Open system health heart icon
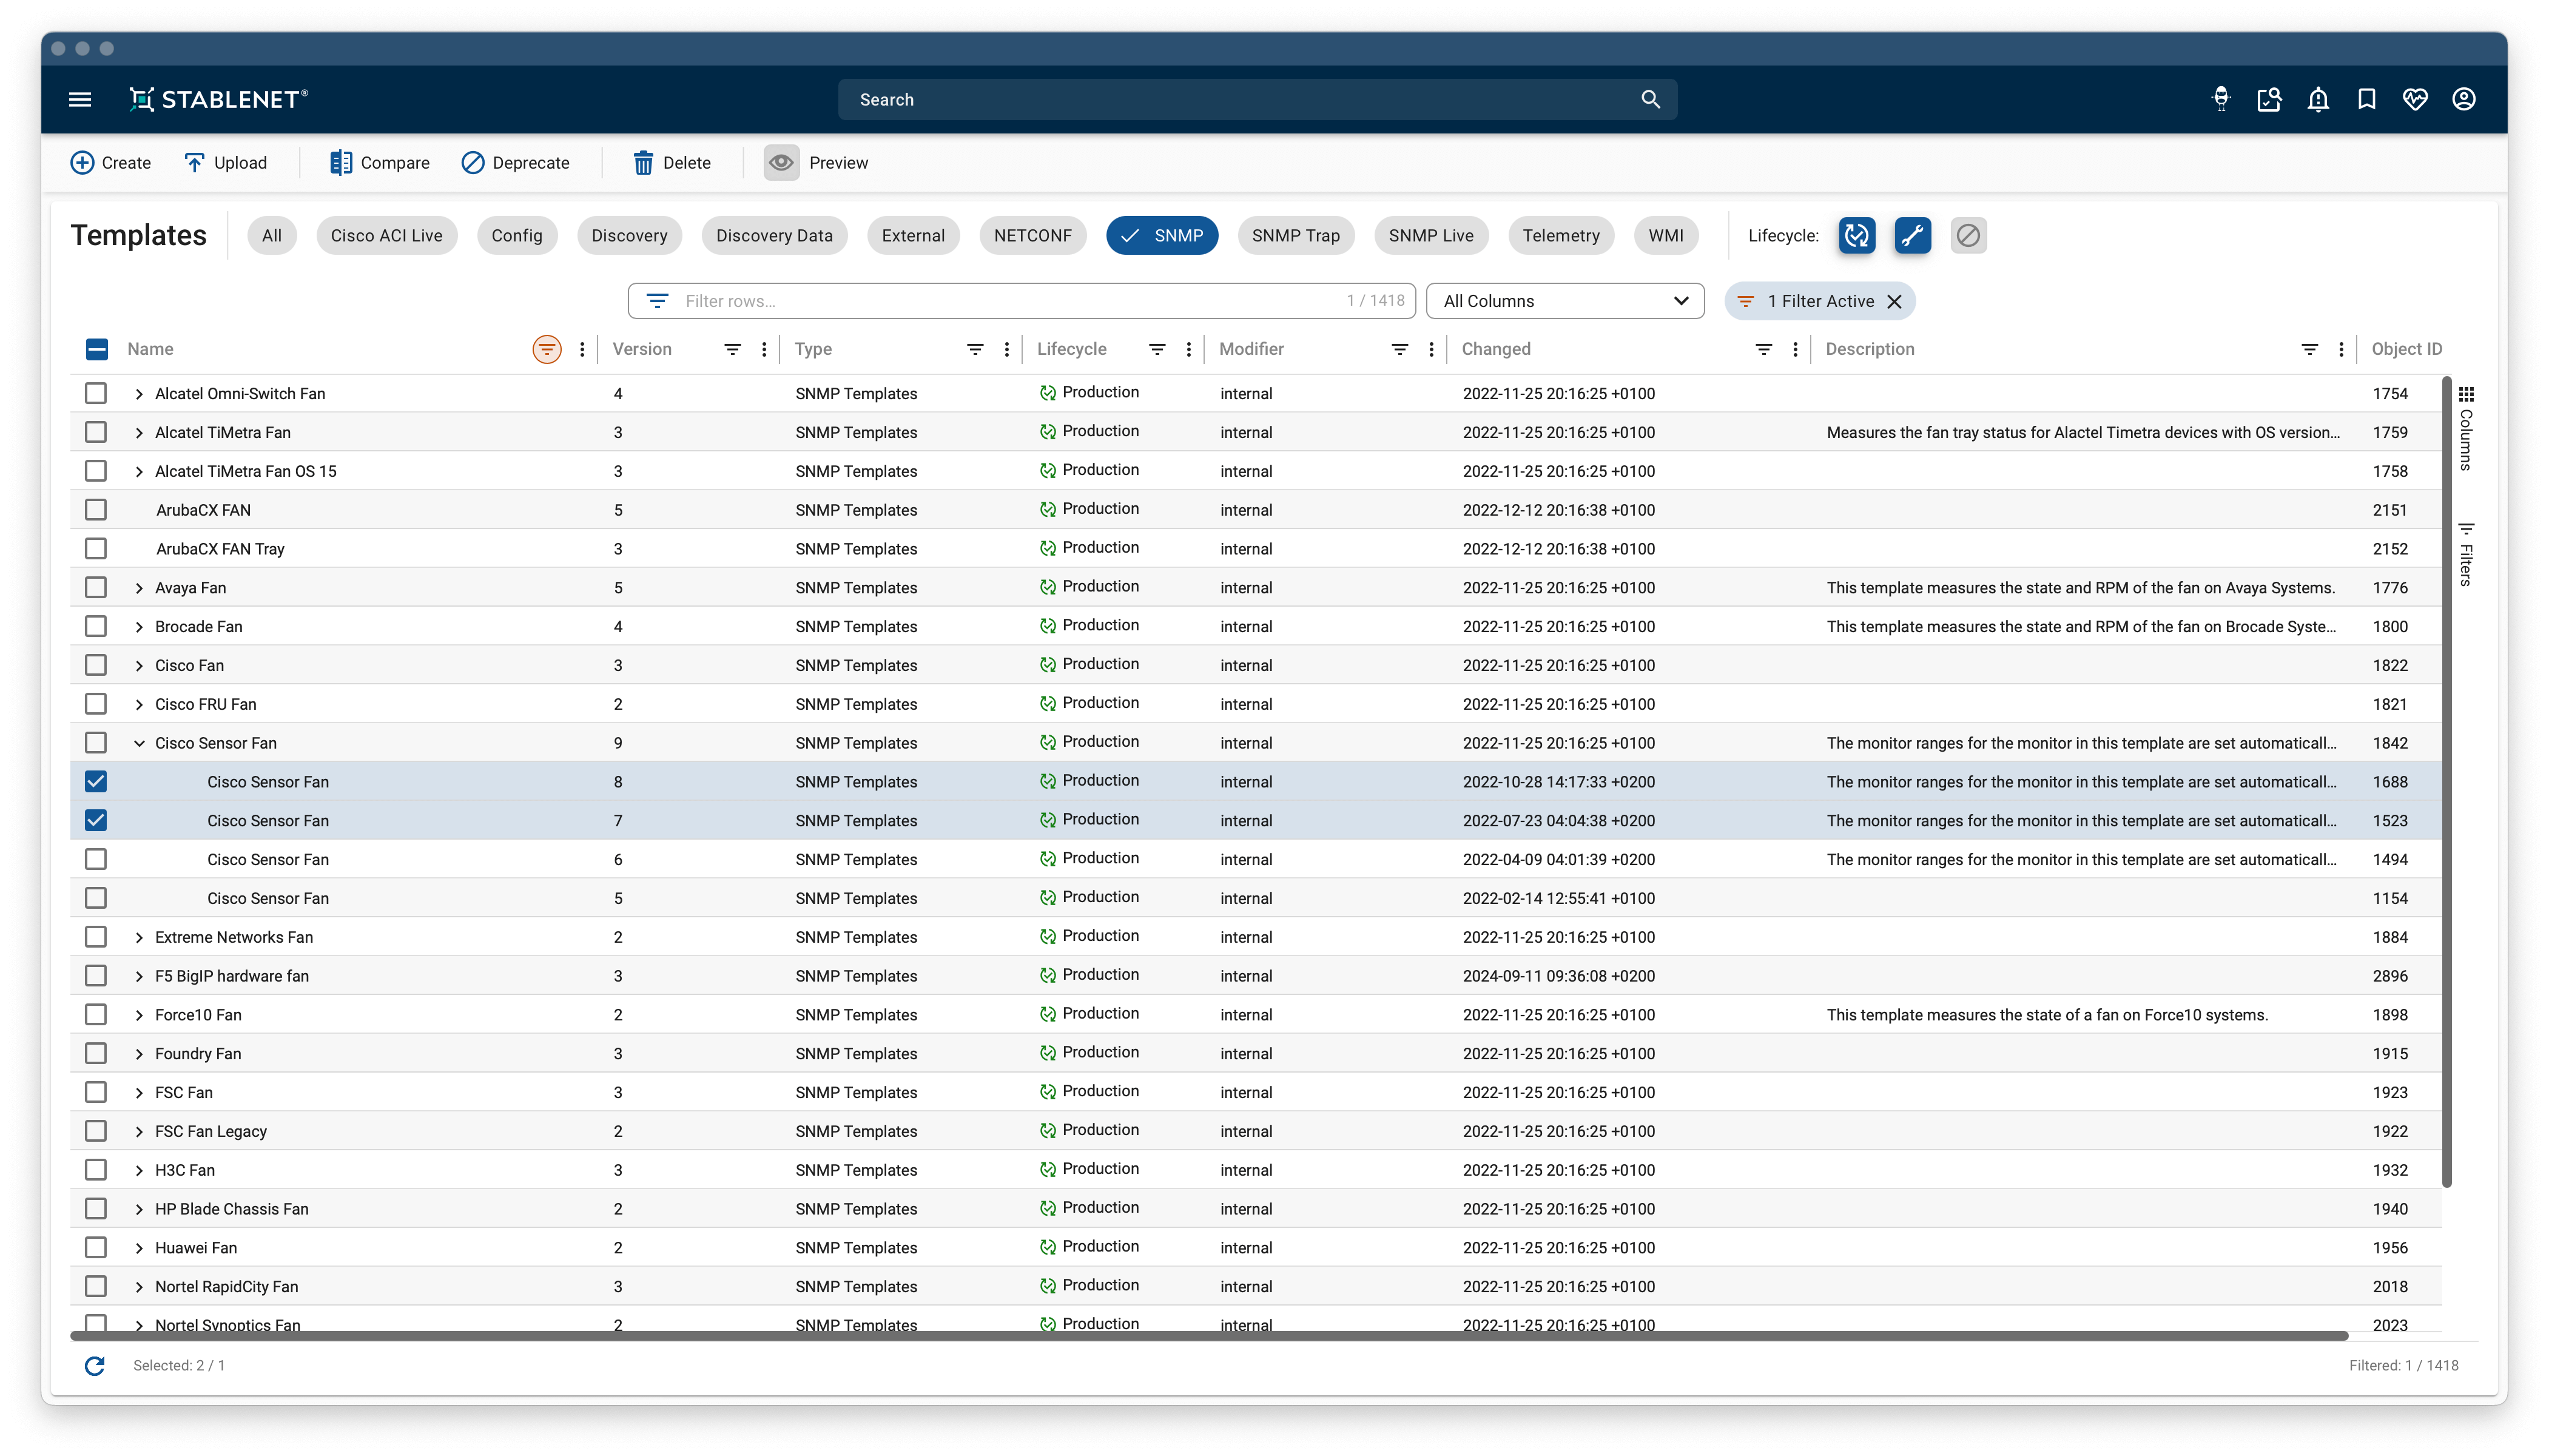This screenshot has width=2549, height=1456. tap(2415, 99)
